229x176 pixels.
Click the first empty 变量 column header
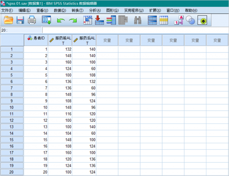pyautogui.click(x=107, y=40)
